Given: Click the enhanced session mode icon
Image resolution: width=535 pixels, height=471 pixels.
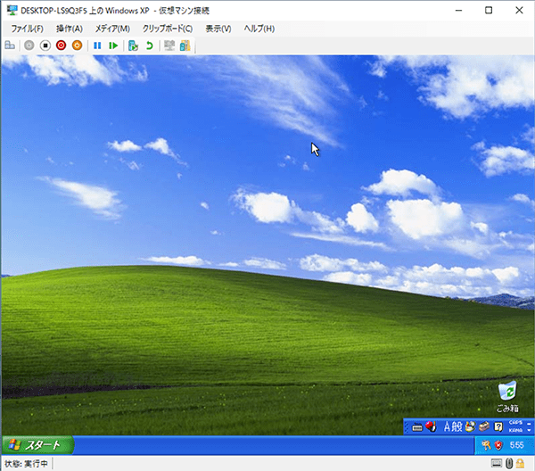Looking at the screenshot, I should [x=169, y=45].
